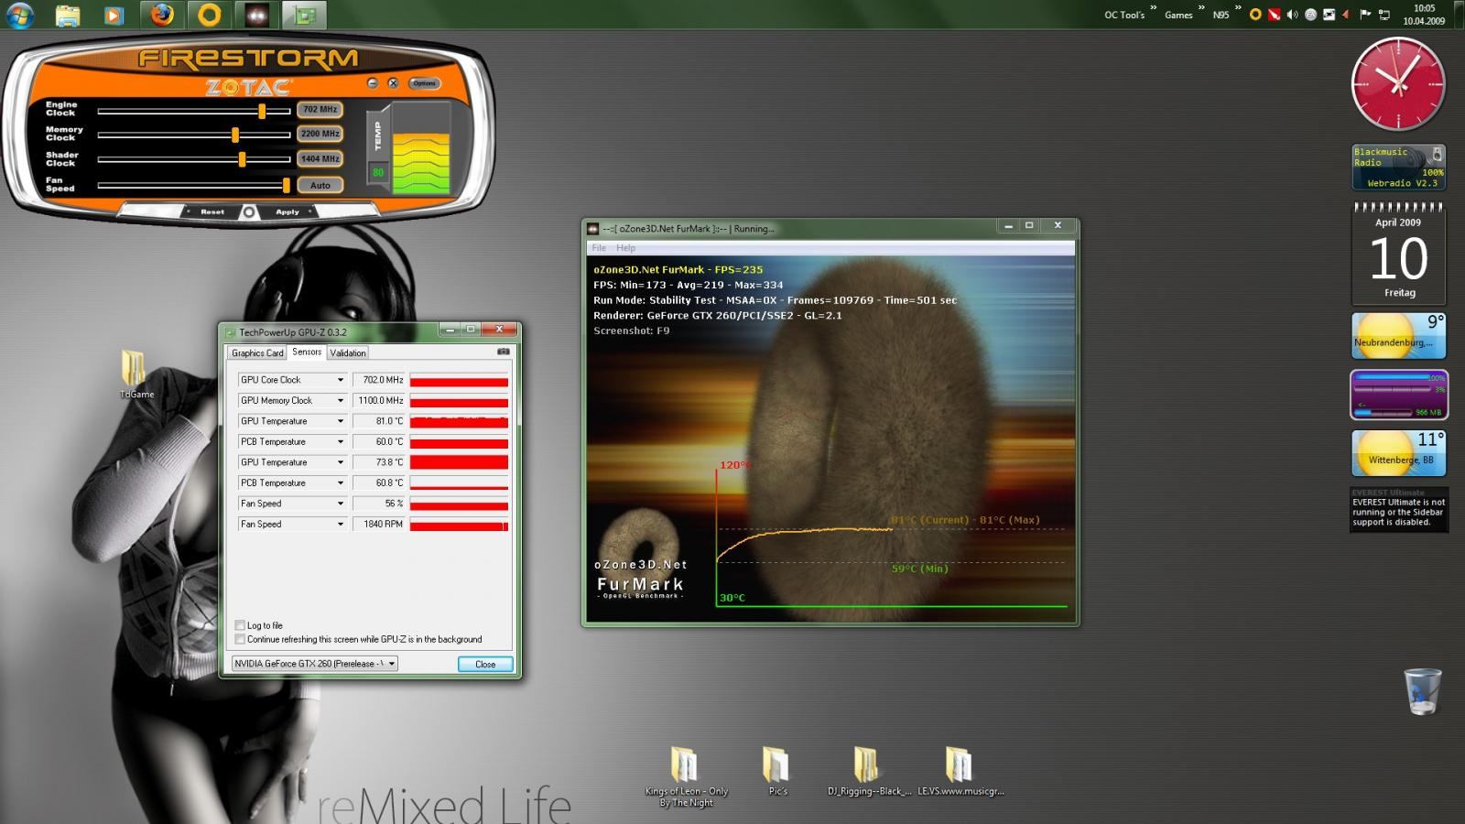Screen dimensions: 1465x824
Task: Click the FireStorm center round button
Action: coord(248,211)
